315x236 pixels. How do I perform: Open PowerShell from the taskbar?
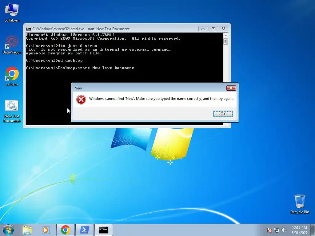point(85,230)
